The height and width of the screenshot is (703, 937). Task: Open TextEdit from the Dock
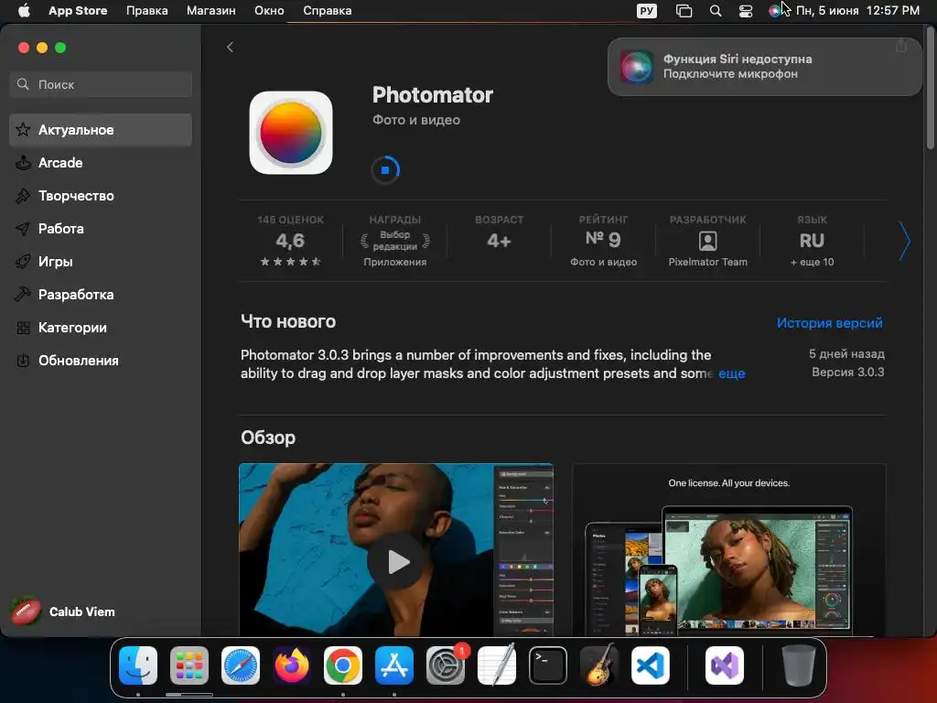tap(497, 665)
